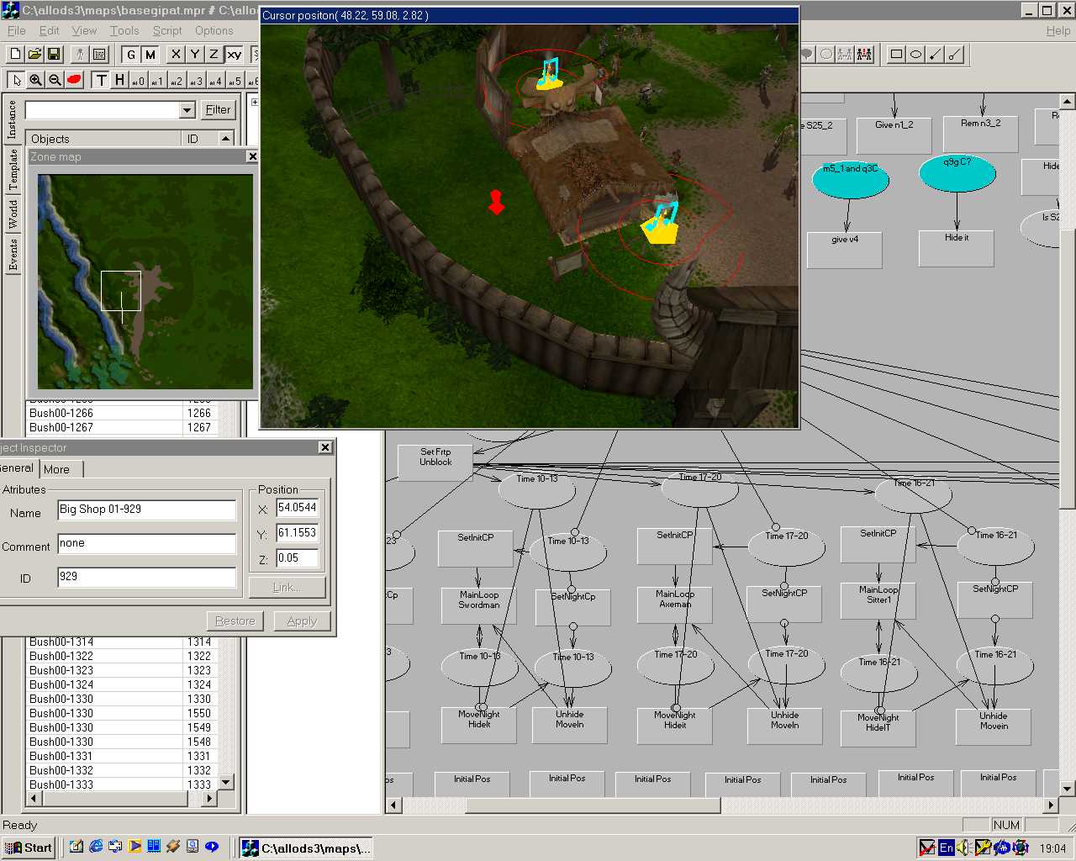Click the script graph horizontal scrollbar thumb
Screen dimensions: 1076x861
click(592, 806)
